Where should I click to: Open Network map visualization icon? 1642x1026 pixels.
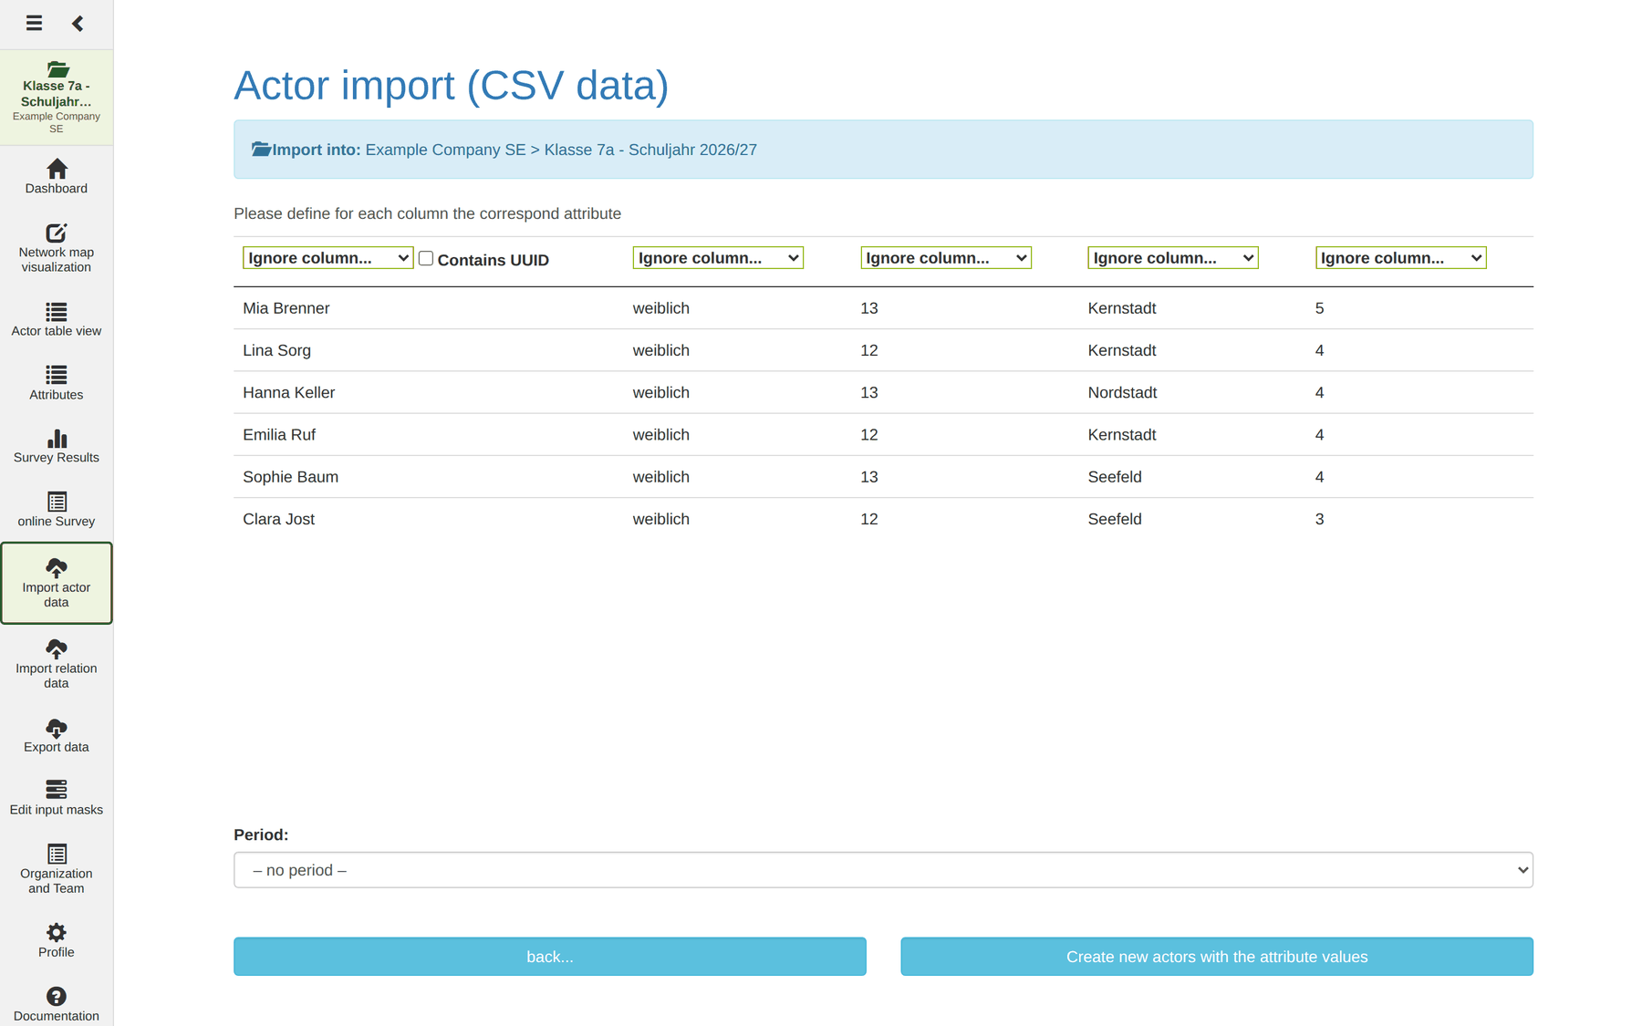click(x=57, y=233)
